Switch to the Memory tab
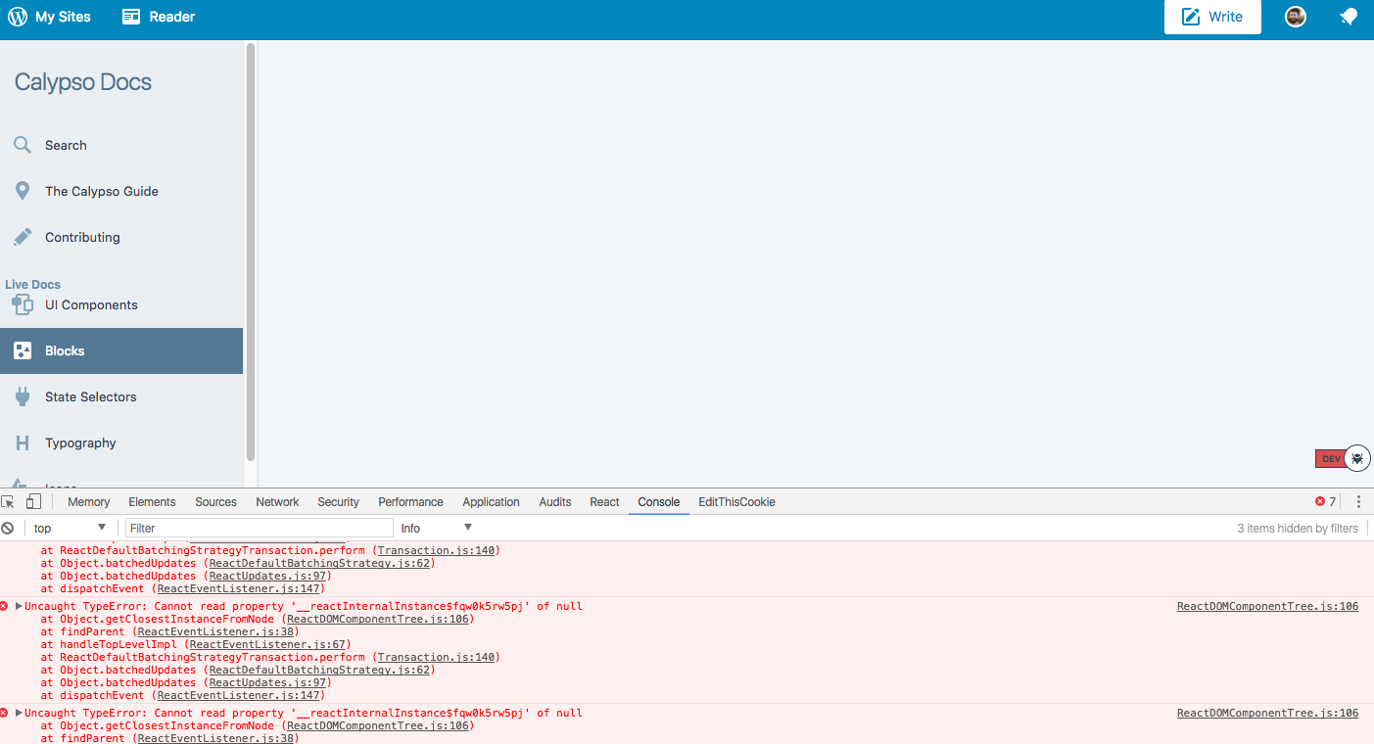The width and height of the screenshot is (1374, 744). tap(89, 501)
